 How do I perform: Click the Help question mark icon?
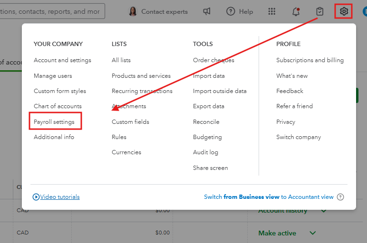pyautogui.click(x=231, y=11)
